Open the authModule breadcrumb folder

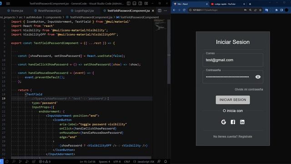(34, 17)
